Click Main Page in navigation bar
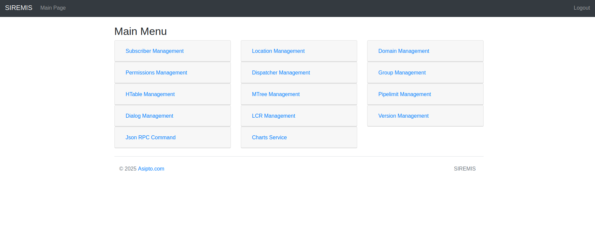 point(53,8)
